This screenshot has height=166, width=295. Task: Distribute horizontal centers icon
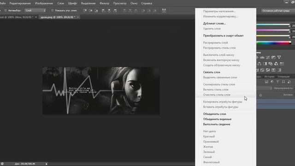click(x=148, y=11)
